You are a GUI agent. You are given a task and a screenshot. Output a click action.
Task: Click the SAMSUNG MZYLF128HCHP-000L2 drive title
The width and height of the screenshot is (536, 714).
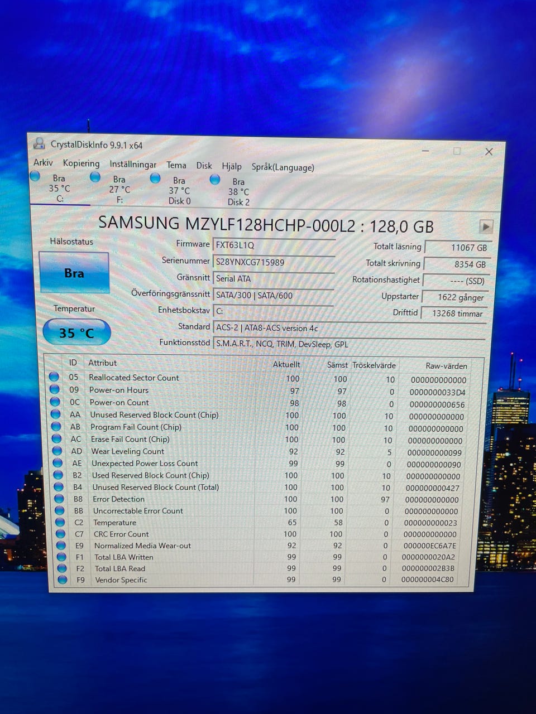[x=266, y=224]
